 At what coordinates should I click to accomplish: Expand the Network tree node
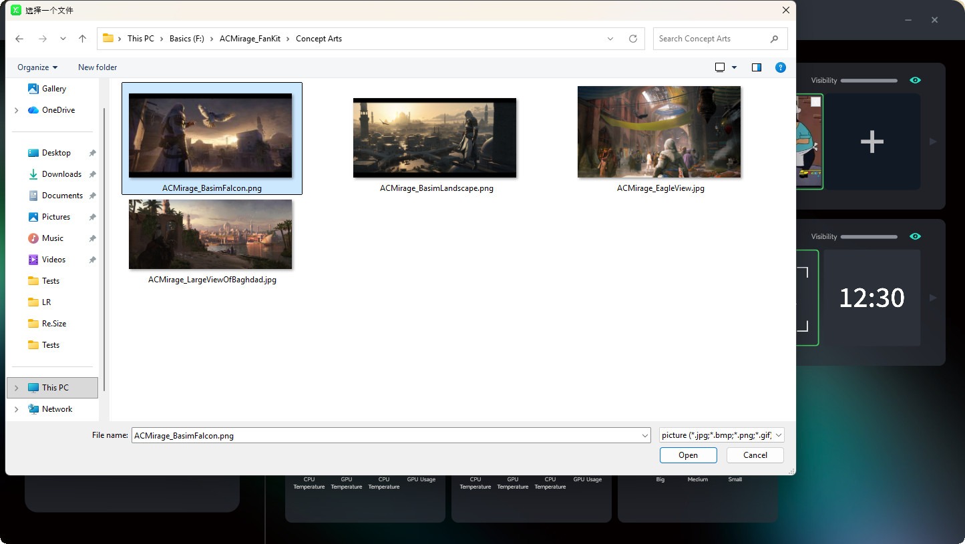(x=16, y=409)
